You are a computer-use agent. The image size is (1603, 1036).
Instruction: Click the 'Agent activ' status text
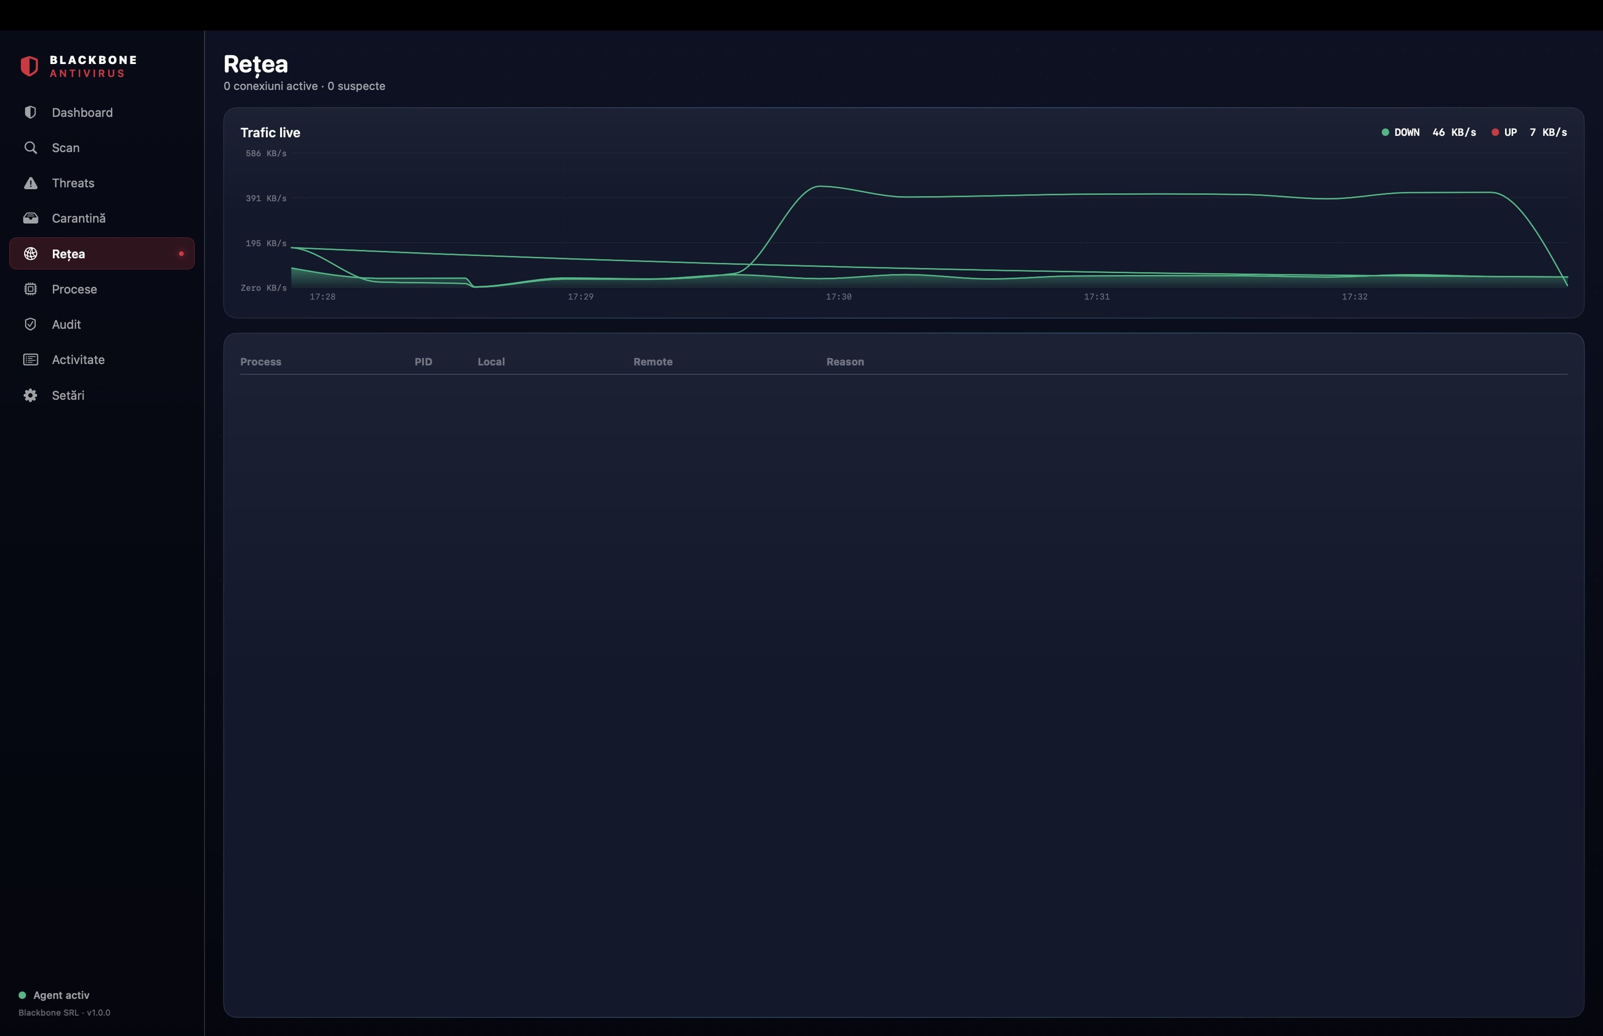pos(61,995)
